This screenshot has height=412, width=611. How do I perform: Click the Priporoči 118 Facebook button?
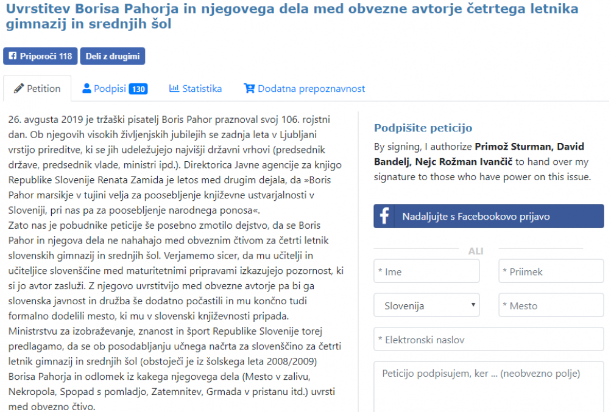point(40,56)
